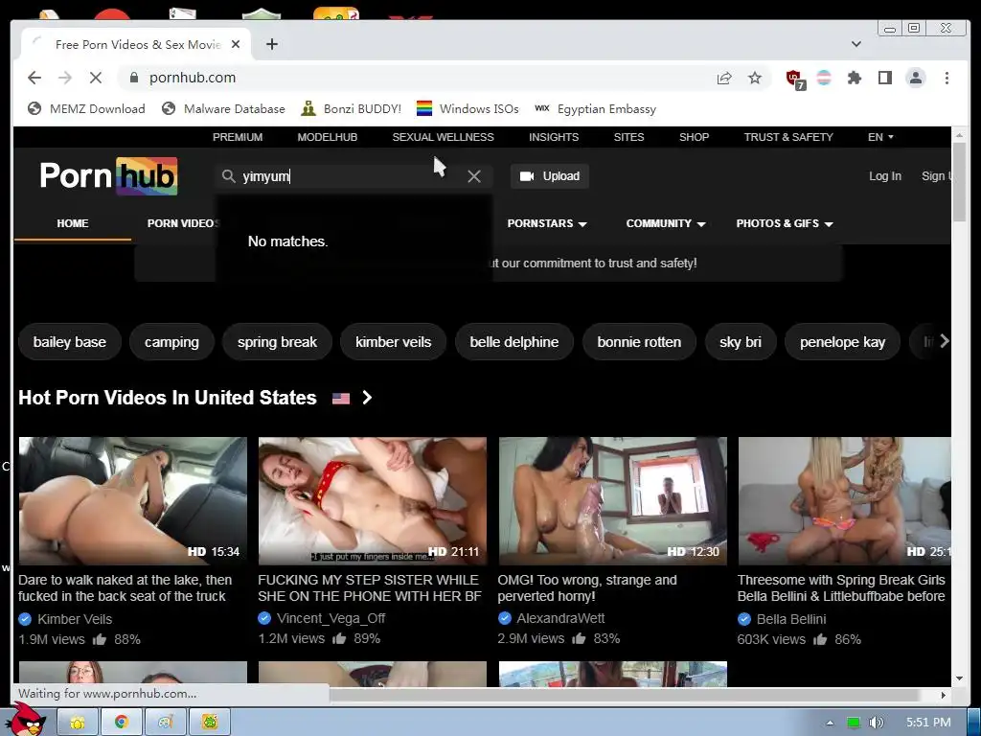
Task: Expand the PORNSTARS dropdown menu
Action: (547, 223)
